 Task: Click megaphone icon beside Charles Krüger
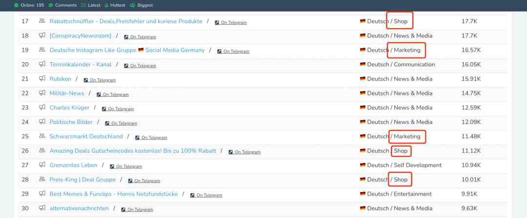click(42, 108)
